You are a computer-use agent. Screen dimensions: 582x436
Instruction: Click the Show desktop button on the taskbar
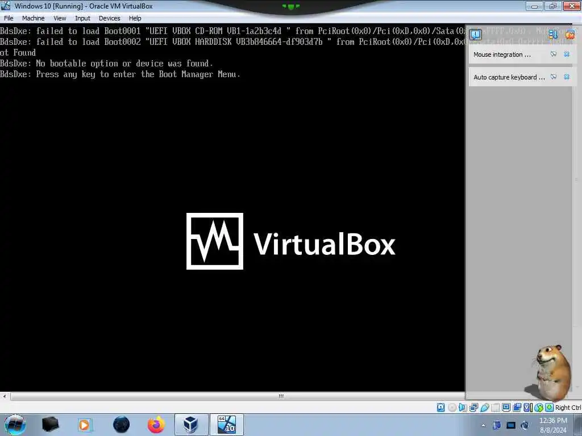pos(578,425)
